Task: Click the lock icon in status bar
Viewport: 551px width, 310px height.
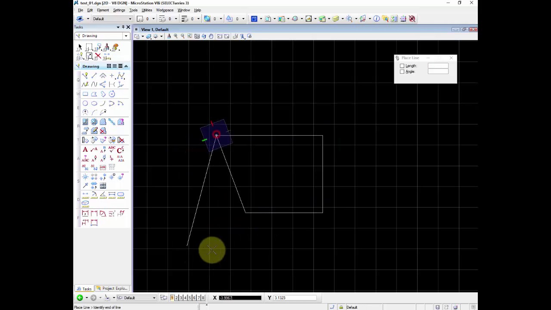Action: 341,307
